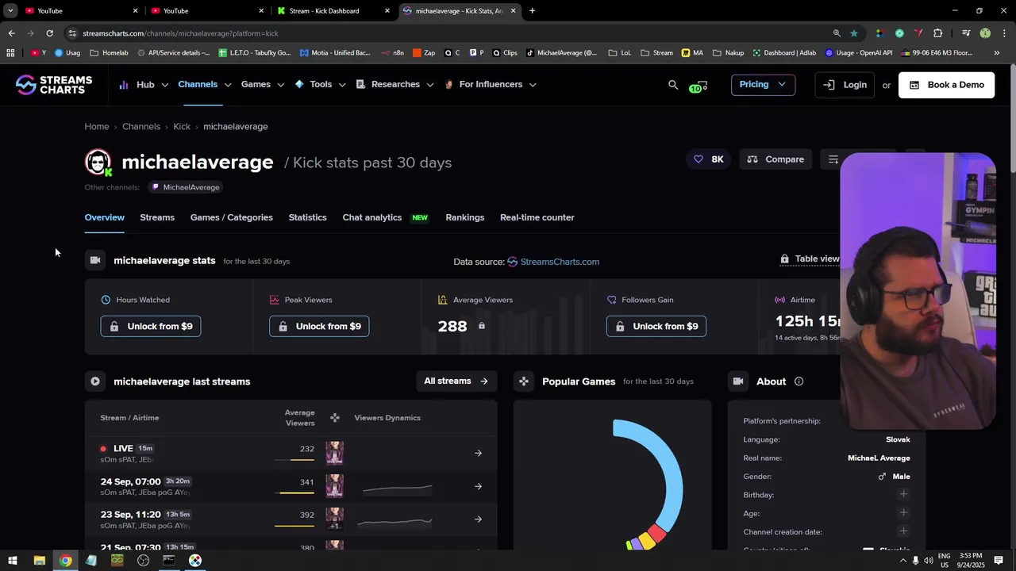The height and width of the screenshot is (571, 1016).
Task: Open the site search magnifier icon
Action: click(x=673, y=85)
